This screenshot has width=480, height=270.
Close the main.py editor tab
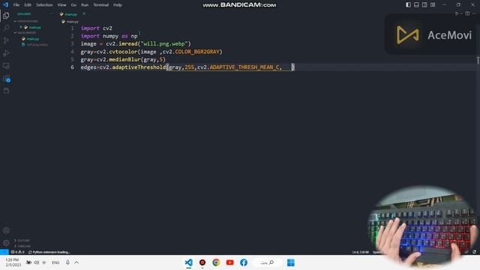point(84,13)
